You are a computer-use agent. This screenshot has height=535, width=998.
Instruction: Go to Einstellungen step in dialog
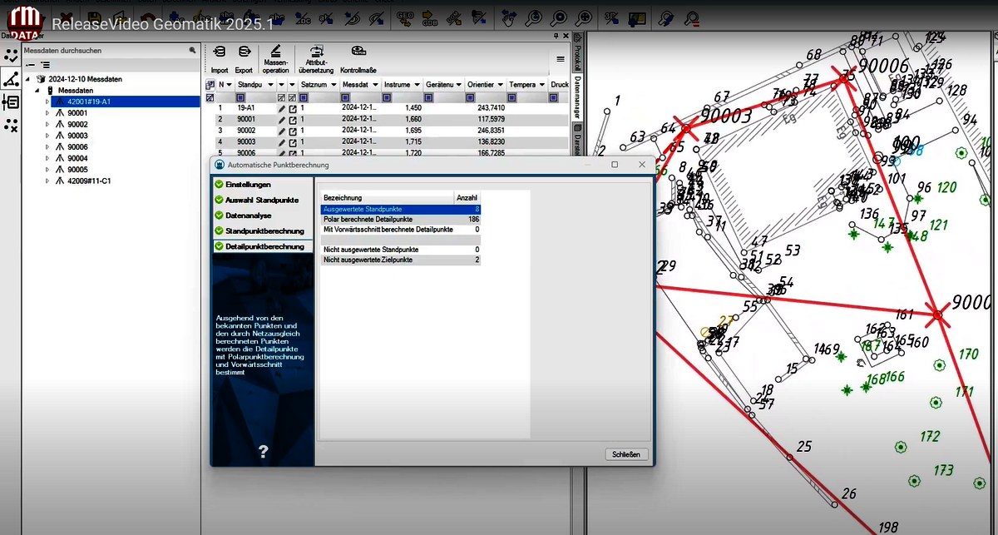[262, 184]
